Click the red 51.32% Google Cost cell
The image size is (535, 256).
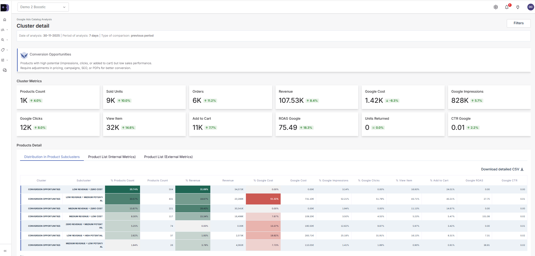[263, 199]
